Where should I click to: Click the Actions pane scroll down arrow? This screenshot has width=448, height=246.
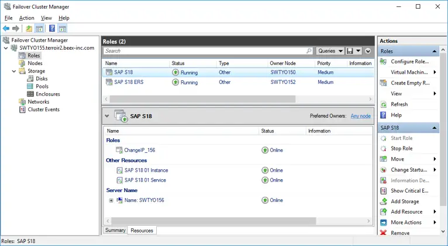[443, 231]
